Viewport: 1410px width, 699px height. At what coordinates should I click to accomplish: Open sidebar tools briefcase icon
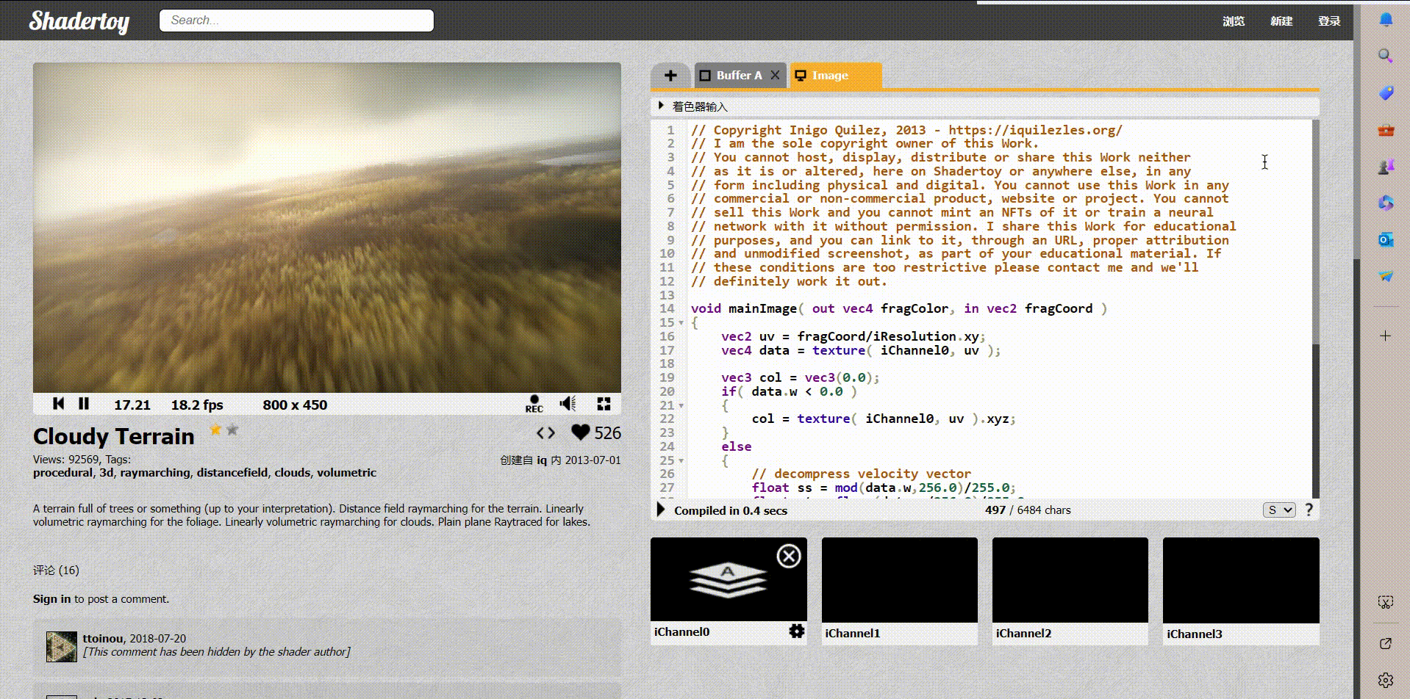point(1386,130)
